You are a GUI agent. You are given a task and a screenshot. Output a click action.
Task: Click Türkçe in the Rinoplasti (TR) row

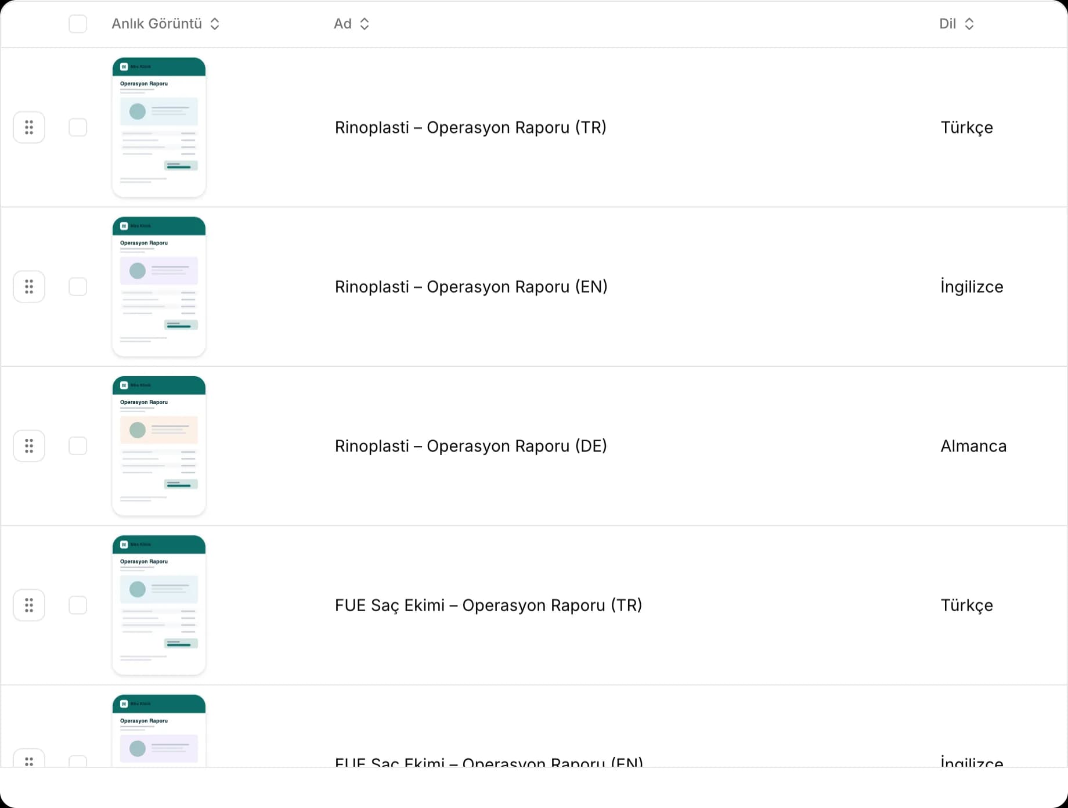967,128
